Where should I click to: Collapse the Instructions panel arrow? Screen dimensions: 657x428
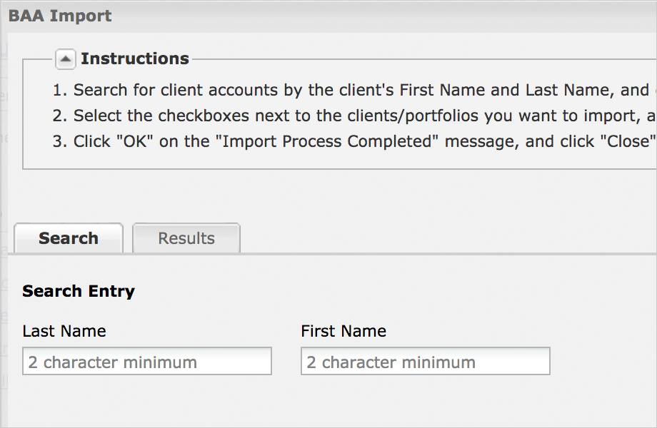click(65, 59)
